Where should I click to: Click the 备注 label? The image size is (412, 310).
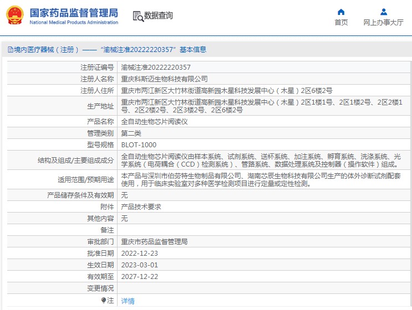[107, 230]
